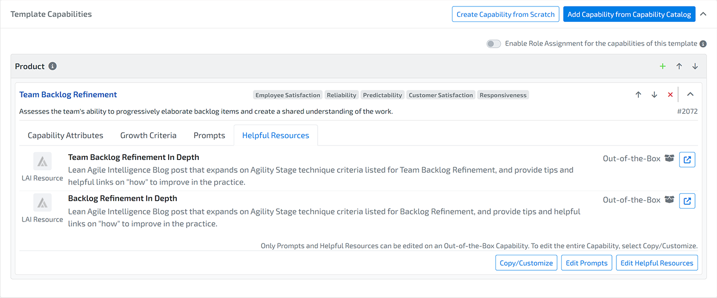This screenshot has height=298, width=717.
Task: Click the LAI Resource thumbnail image
Action: click(42, 161)
